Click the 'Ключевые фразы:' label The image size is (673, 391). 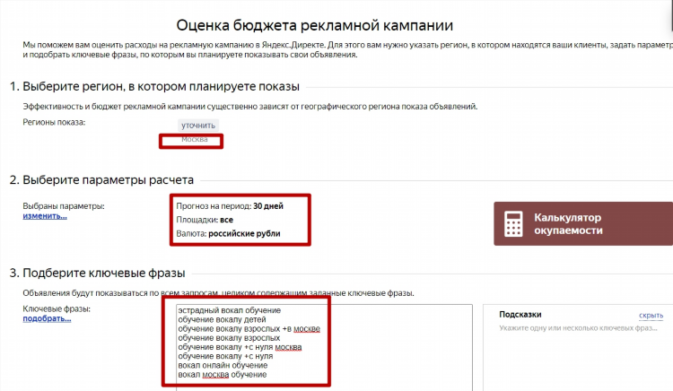[57, 308]
